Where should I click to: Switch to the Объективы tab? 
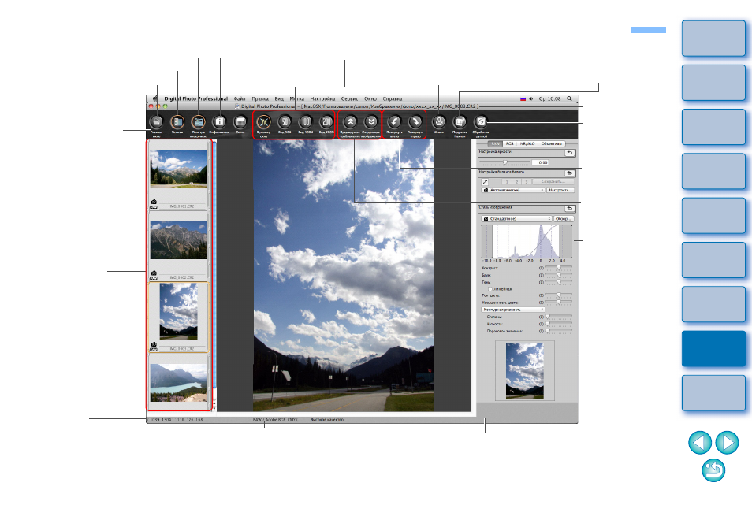552,143
